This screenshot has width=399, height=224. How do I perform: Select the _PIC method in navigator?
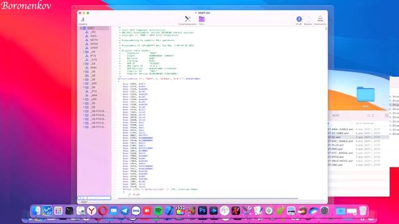point(93,32)
